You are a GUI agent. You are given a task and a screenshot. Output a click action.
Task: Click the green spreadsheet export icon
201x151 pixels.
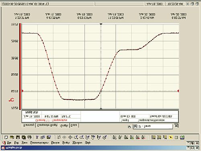[x=182, y=137]
